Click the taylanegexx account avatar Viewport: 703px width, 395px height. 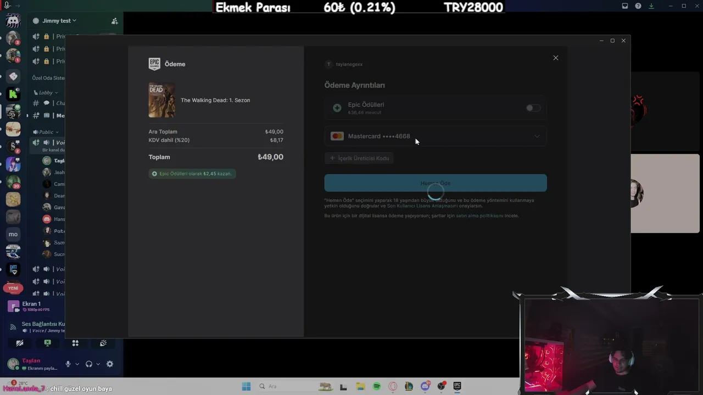(329, 64)
